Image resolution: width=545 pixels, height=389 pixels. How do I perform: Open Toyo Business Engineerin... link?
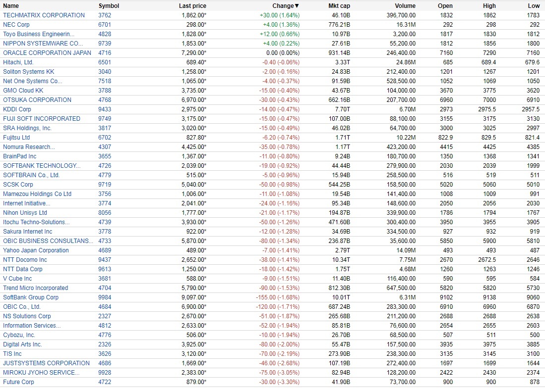(x=39, y=34)
